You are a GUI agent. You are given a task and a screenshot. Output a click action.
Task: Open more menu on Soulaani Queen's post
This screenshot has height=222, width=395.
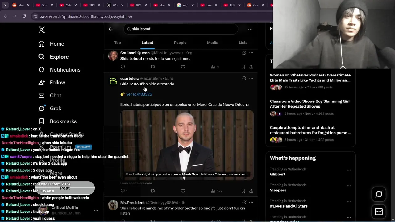pyautogui.click(x=251, y=53)
